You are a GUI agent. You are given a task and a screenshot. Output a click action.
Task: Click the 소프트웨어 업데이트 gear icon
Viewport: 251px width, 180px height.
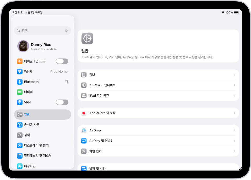(84, 85)
